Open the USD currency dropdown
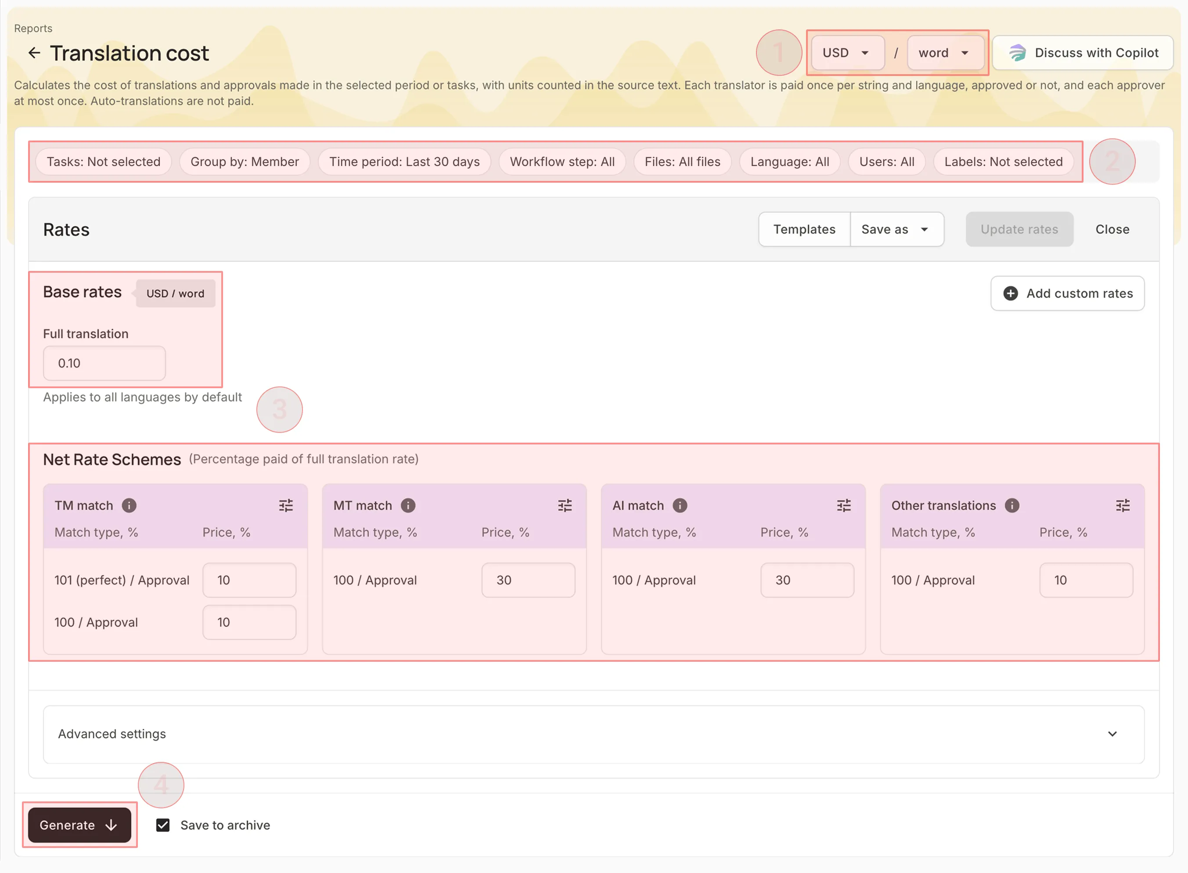1188x873 pixels. [847, 53]
